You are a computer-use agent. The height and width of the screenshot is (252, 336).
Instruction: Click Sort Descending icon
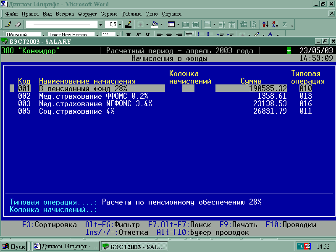coord(275,24)
